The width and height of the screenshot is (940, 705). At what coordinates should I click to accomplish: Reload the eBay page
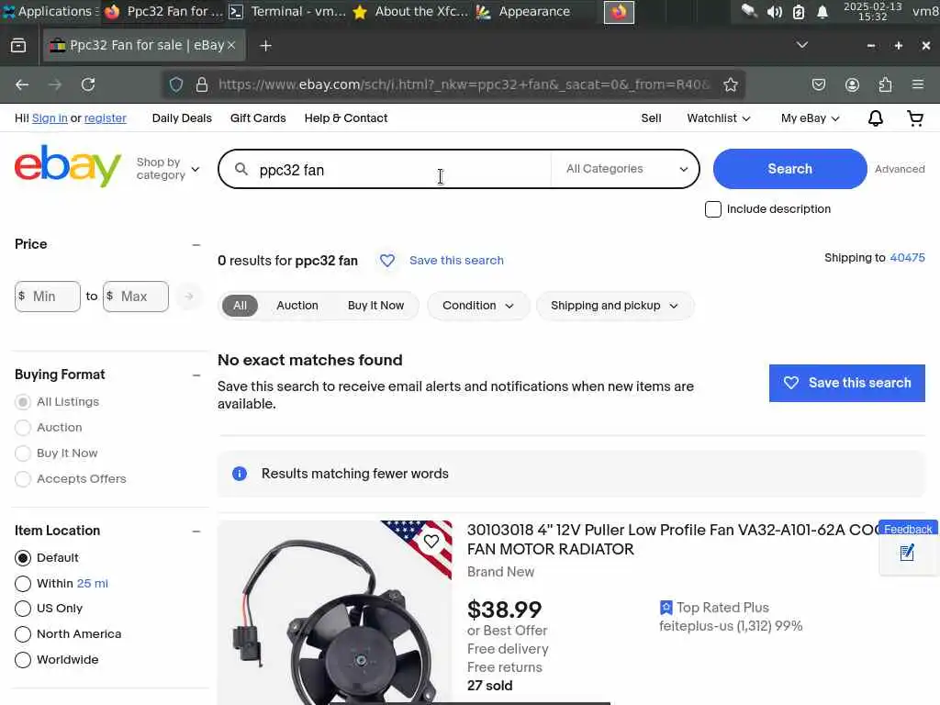point(88,84)
